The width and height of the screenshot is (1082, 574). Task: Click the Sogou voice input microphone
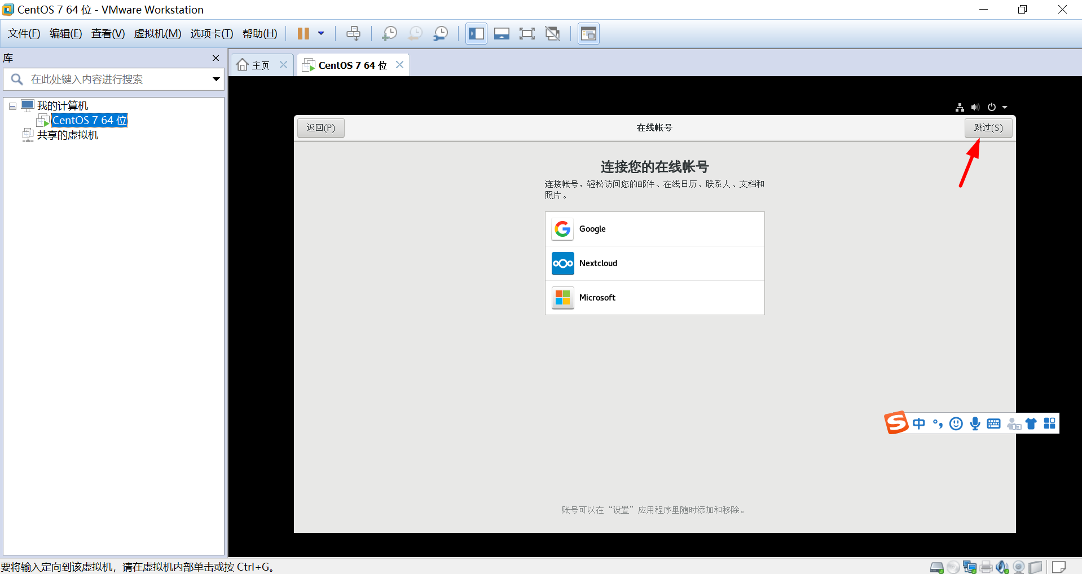pos(975,423)
